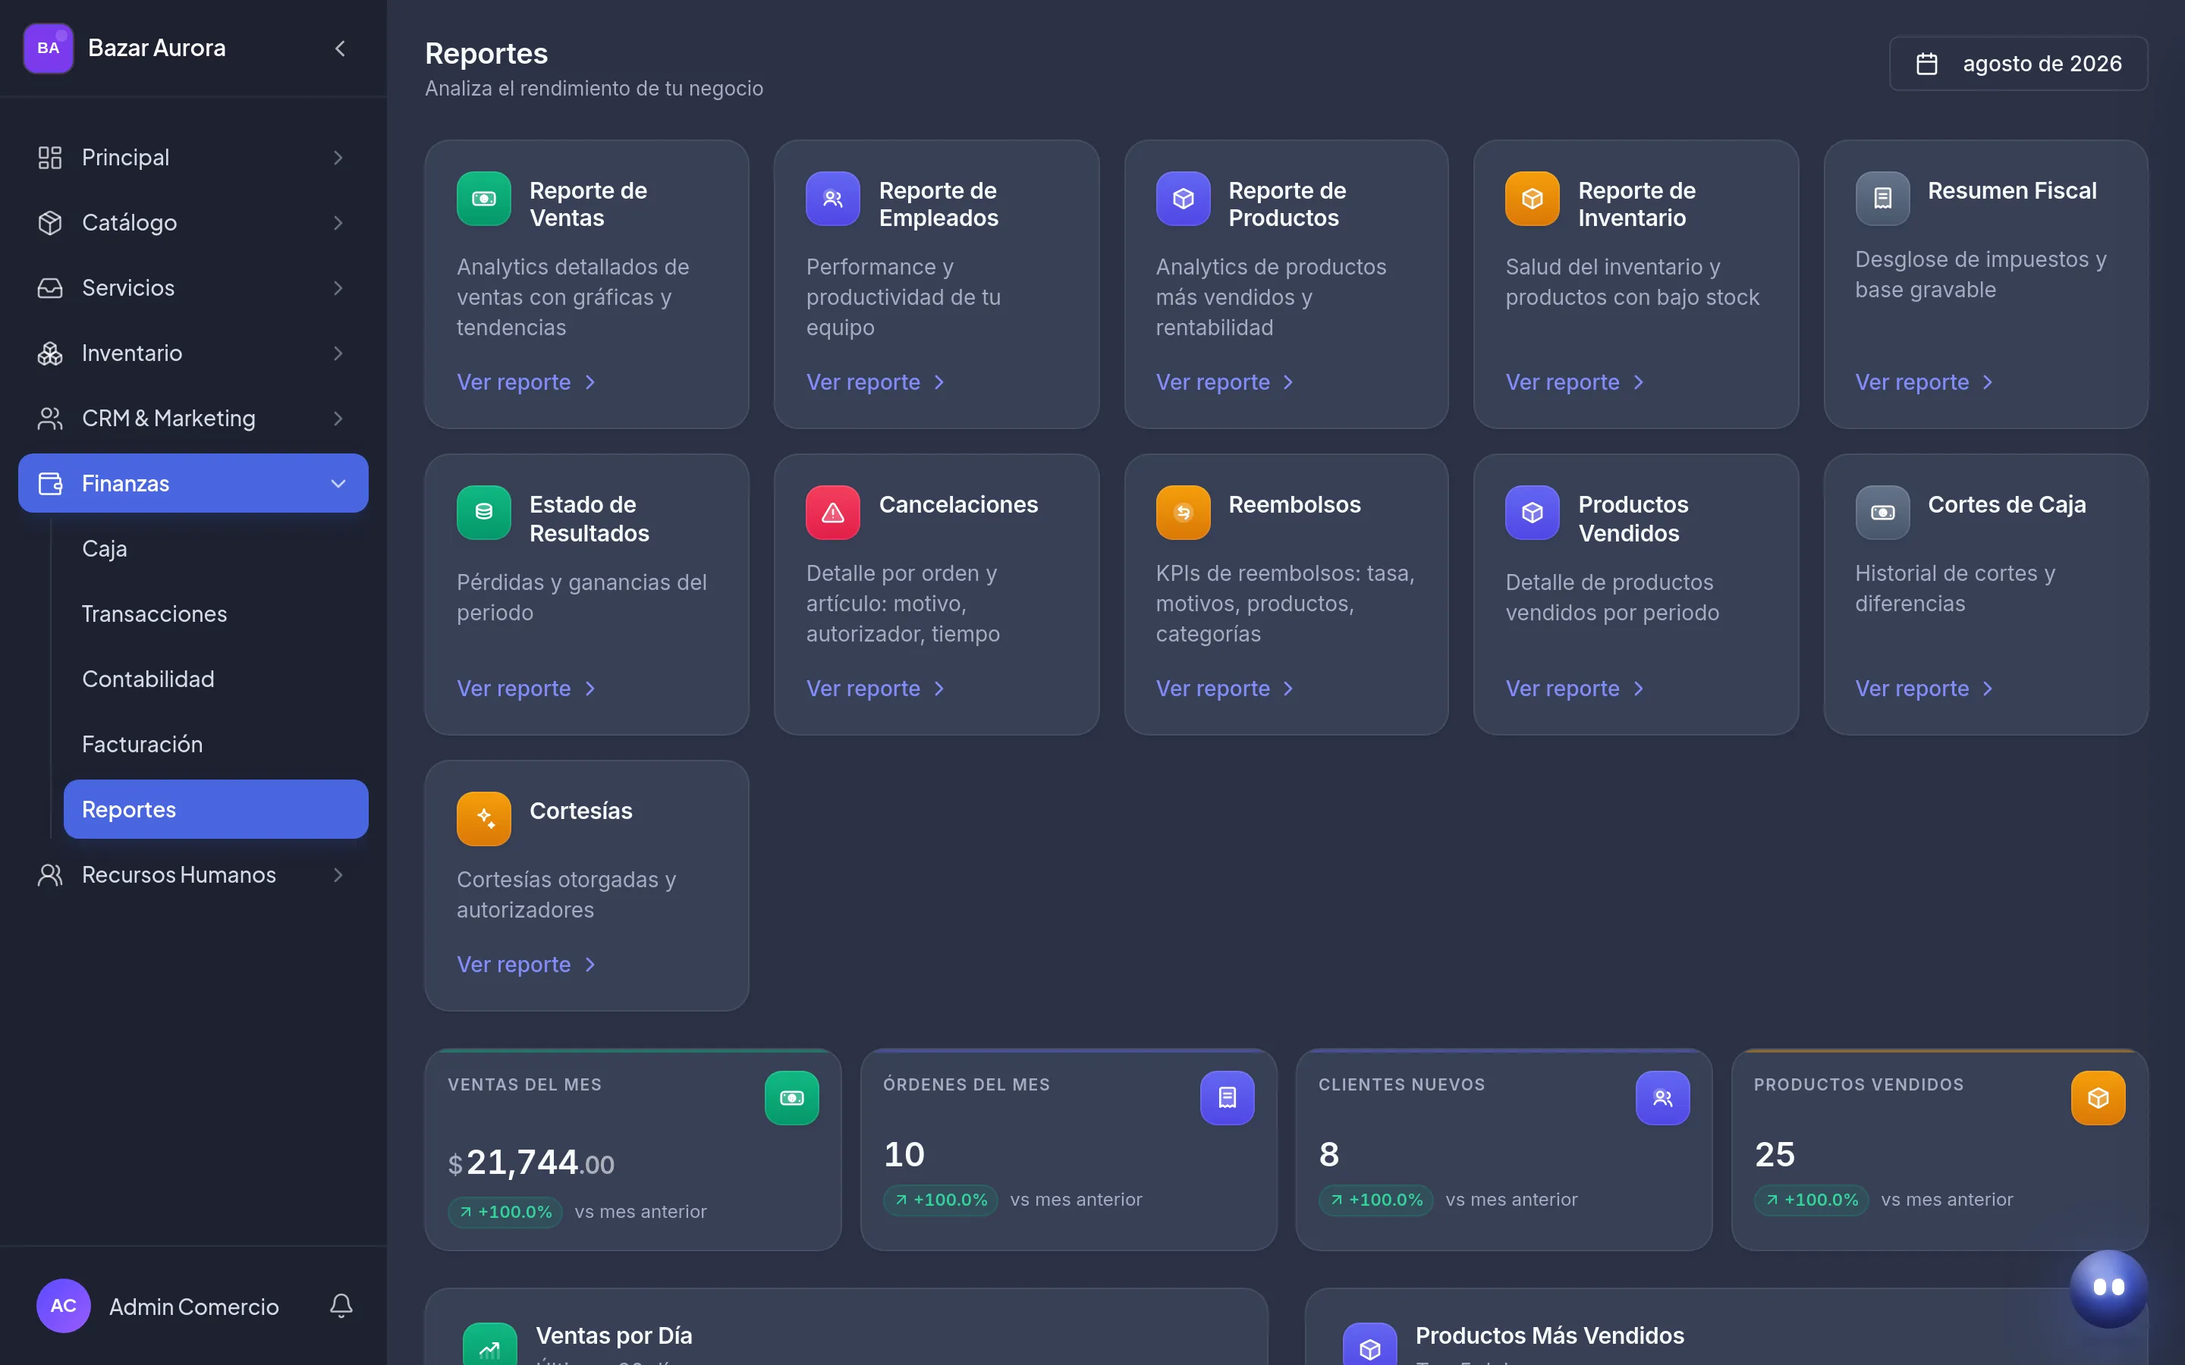
Task: Click the Cortes de Caja icon
Action: pos(1882,513)
